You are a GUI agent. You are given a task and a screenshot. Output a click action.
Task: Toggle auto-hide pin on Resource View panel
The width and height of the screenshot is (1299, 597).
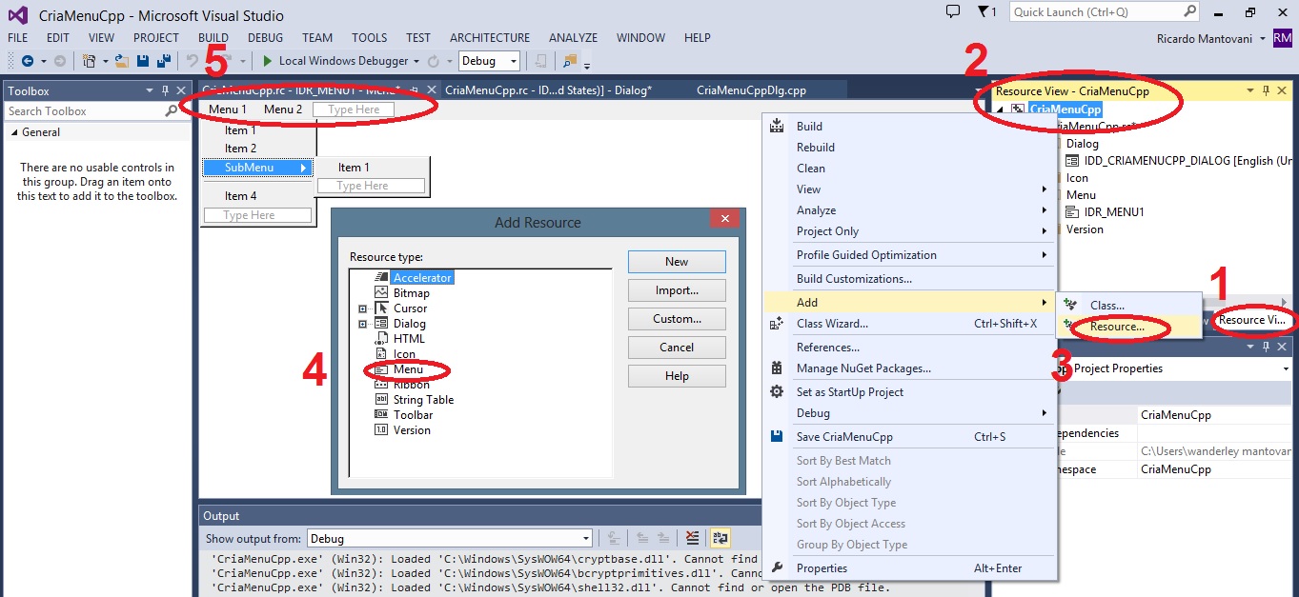pyautogui.click(x=1266, y=91)
